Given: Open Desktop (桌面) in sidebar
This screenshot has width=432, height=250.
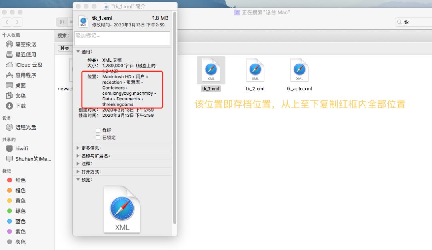Looking at the screenshot, I should coord(16,86).
